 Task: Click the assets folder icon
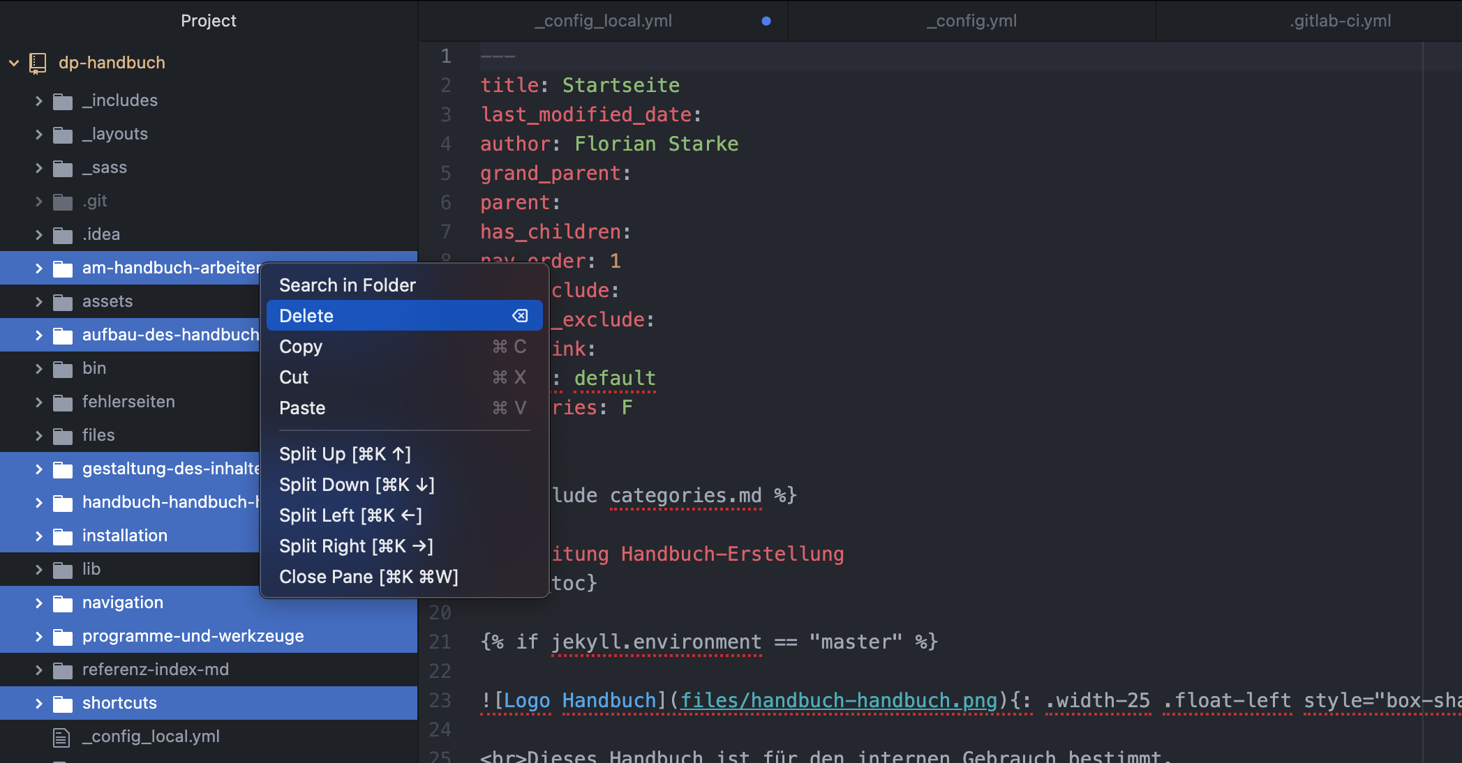click(63, 302)
